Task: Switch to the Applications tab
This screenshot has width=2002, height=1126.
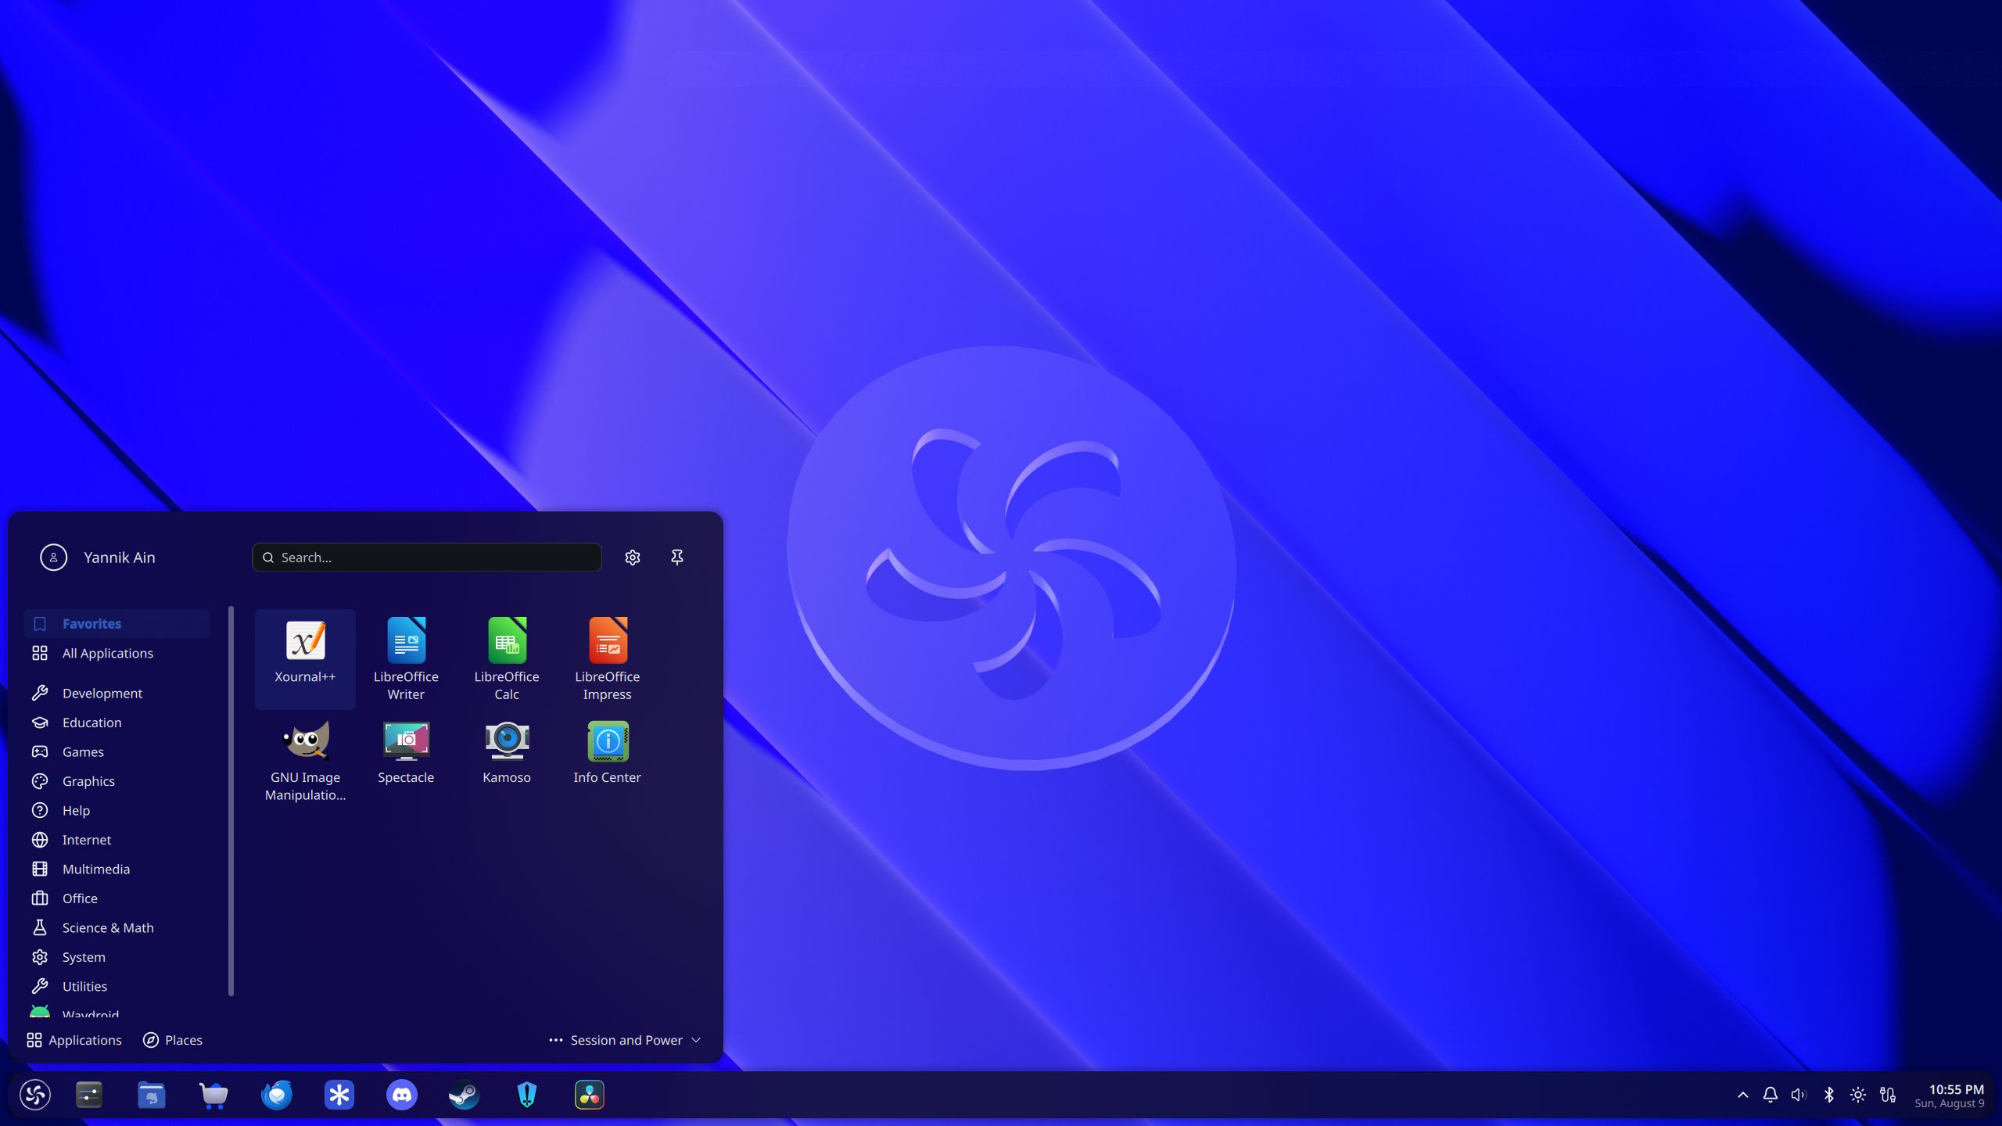Action: click(74, 1040)
